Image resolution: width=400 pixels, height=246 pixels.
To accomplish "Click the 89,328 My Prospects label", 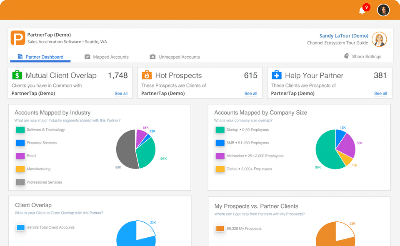I will tap(244, 229).
